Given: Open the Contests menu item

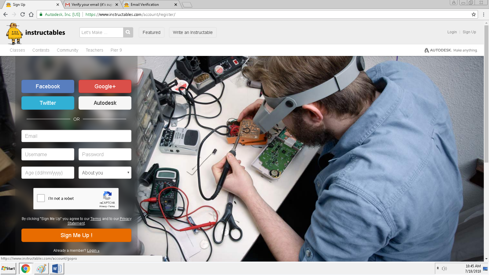Looking at the screenshot, I should pos(41,50).
